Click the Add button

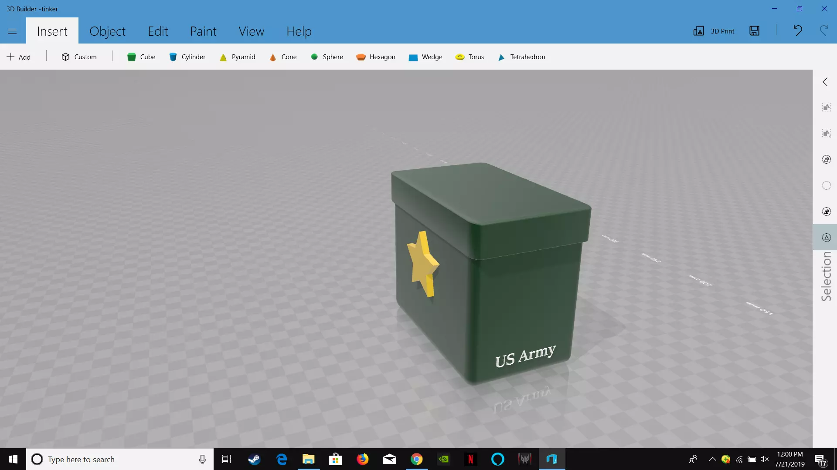coord(19,57)
